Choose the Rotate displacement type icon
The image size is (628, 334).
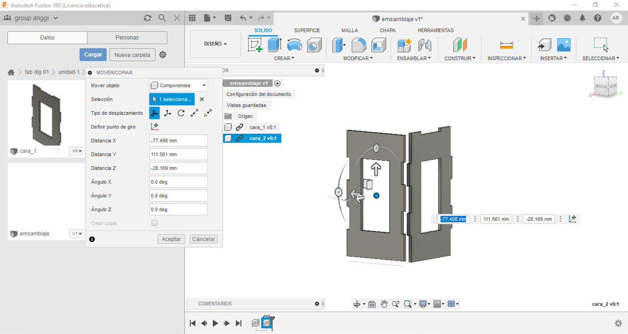181,113
